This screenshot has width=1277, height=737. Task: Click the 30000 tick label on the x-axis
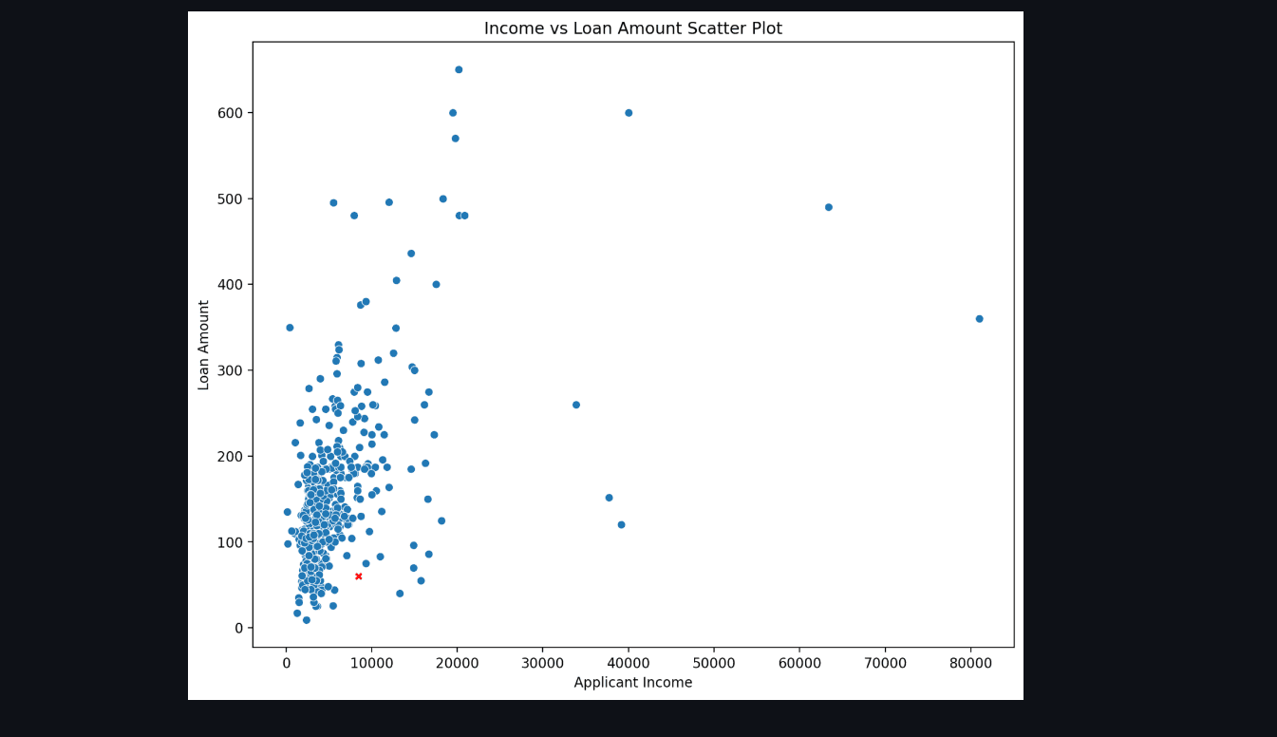pyautogui.click(x=542, y=666)
